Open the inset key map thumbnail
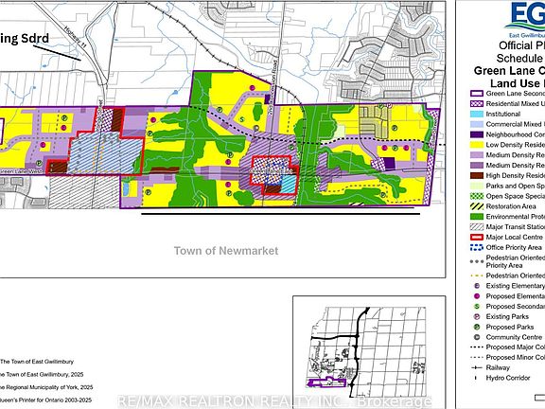Screen dimensions: 545x409 [x=369, y=352]
